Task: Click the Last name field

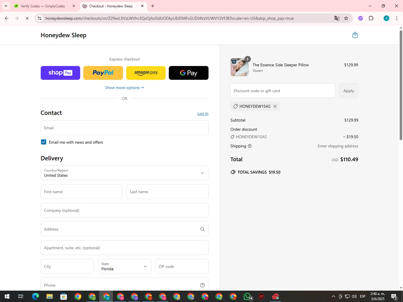Action: click(167, 192)
